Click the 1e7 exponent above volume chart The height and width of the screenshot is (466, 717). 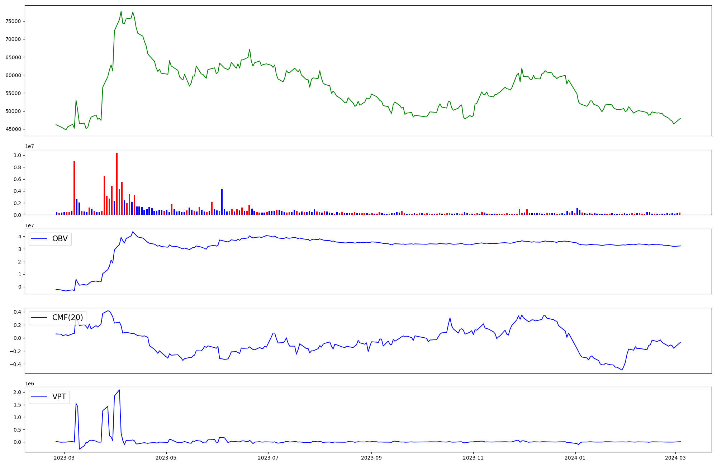pyautogui.click(x=29, y=147)
